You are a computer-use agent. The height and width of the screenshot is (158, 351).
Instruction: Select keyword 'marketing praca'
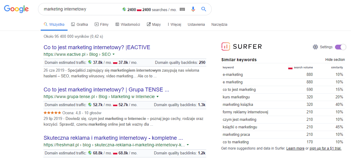(x=236, y=135)
